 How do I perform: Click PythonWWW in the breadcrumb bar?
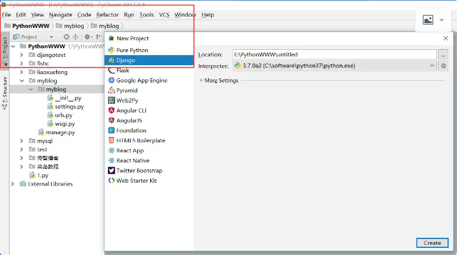click(27, 26)
